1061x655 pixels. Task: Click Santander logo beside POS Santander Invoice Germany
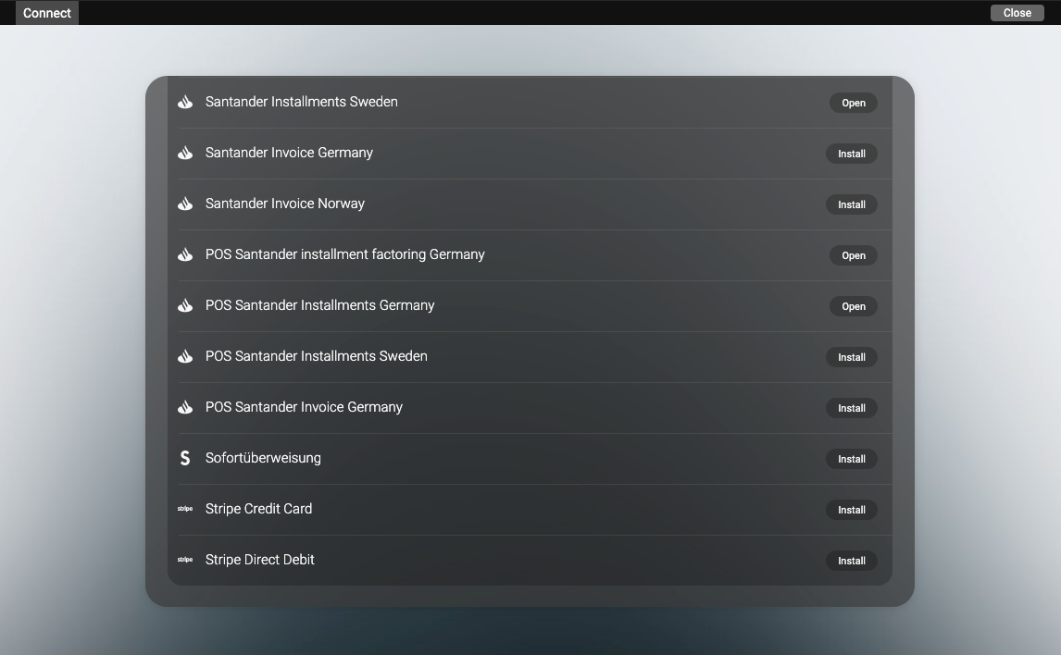(x=185, y=407)
